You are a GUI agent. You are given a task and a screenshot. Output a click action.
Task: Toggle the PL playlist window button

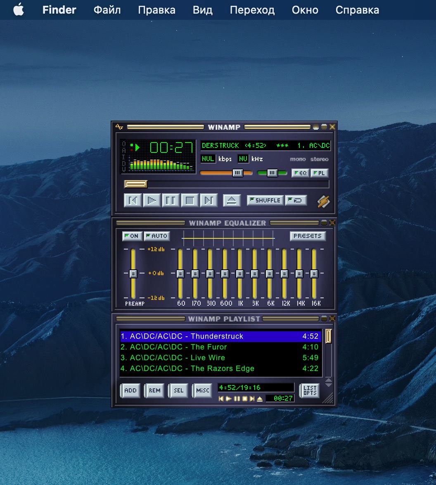319,173
